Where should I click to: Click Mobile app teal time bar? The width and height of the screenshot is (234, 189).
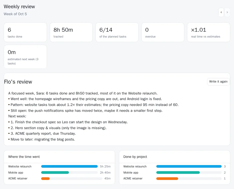tap(55, 172)
